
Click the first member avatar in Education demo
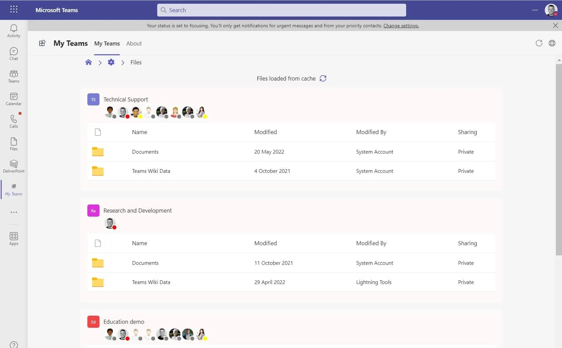(110, 335)
